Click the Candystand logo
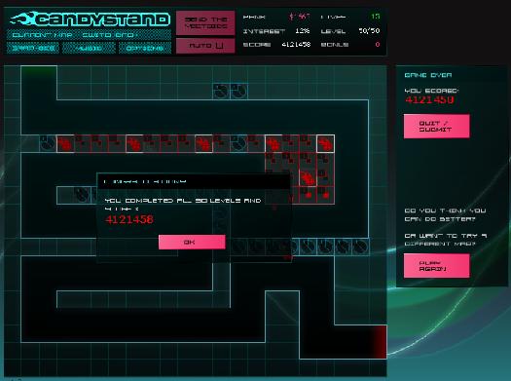This screenshot has height=381, width=511. point(90,19)
